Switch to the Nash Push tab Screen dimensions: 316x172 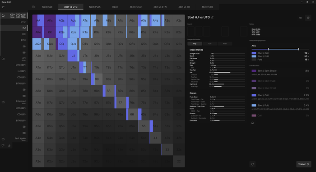(95, 7)
